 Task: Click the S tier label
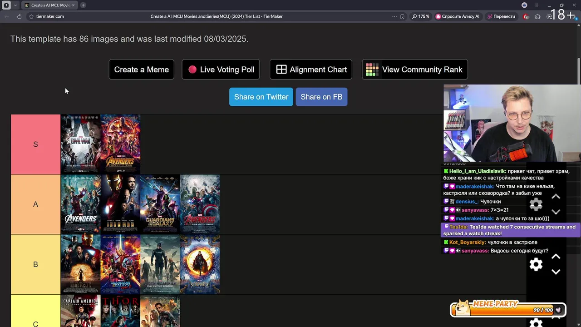[x=35, y=144]
